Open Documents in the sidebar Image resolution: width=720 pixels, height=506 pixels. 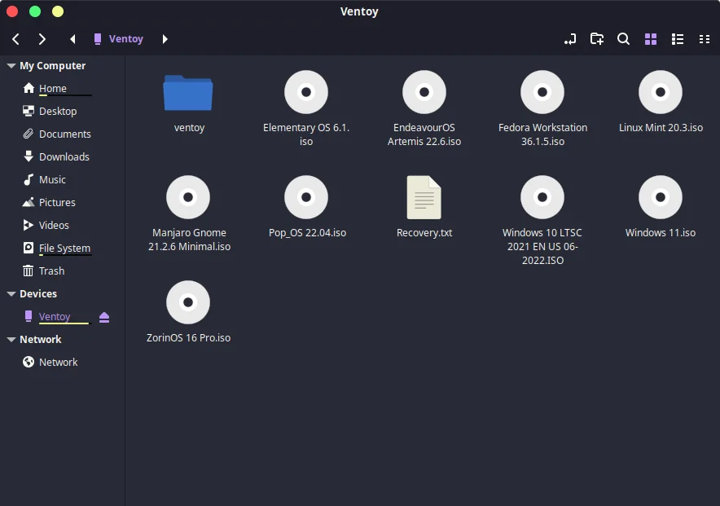point(64,134)
